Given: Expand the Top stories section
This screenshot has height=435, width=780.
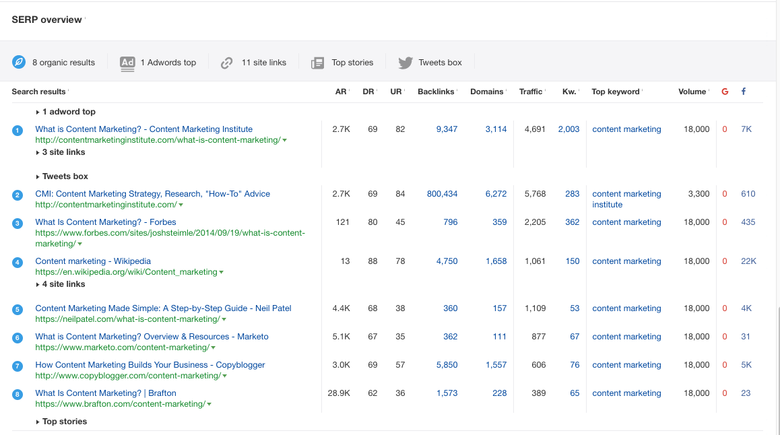Looking at the screenshot, I should point(64,421).
